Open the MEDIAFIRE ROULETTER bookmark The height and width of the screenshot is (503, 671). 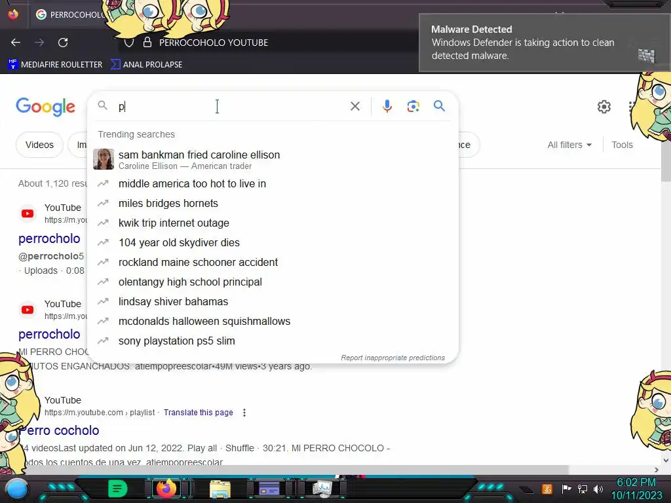tap(55, 65)
